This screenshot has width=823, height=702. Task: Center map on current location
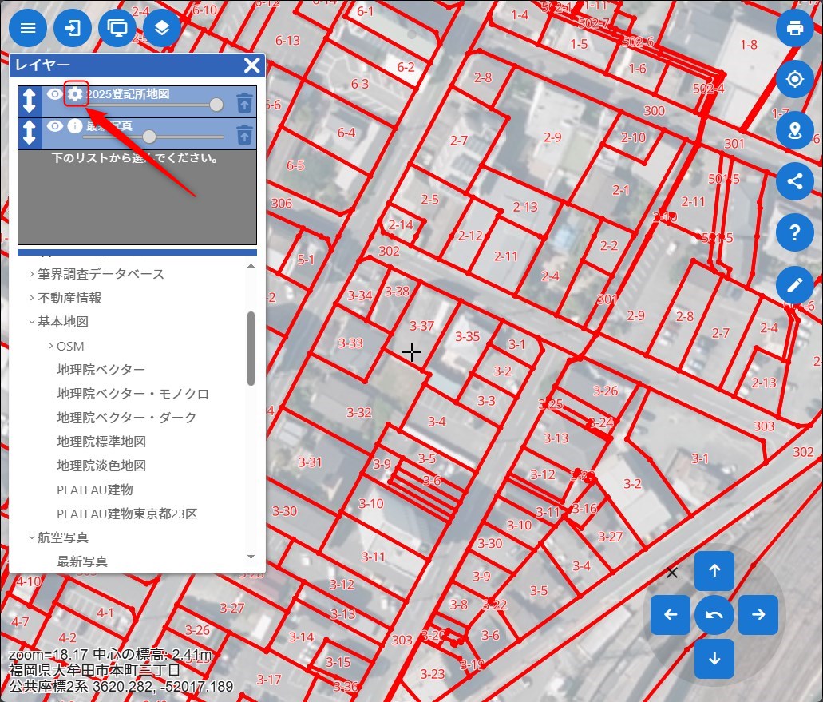[794, 80]
